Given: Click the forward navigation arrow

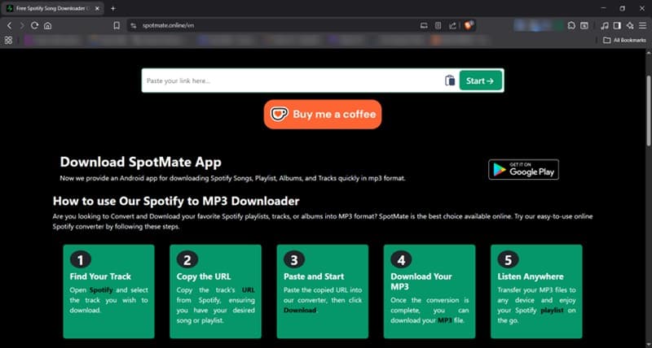Looking at the screenshot, I should point(22,26).
